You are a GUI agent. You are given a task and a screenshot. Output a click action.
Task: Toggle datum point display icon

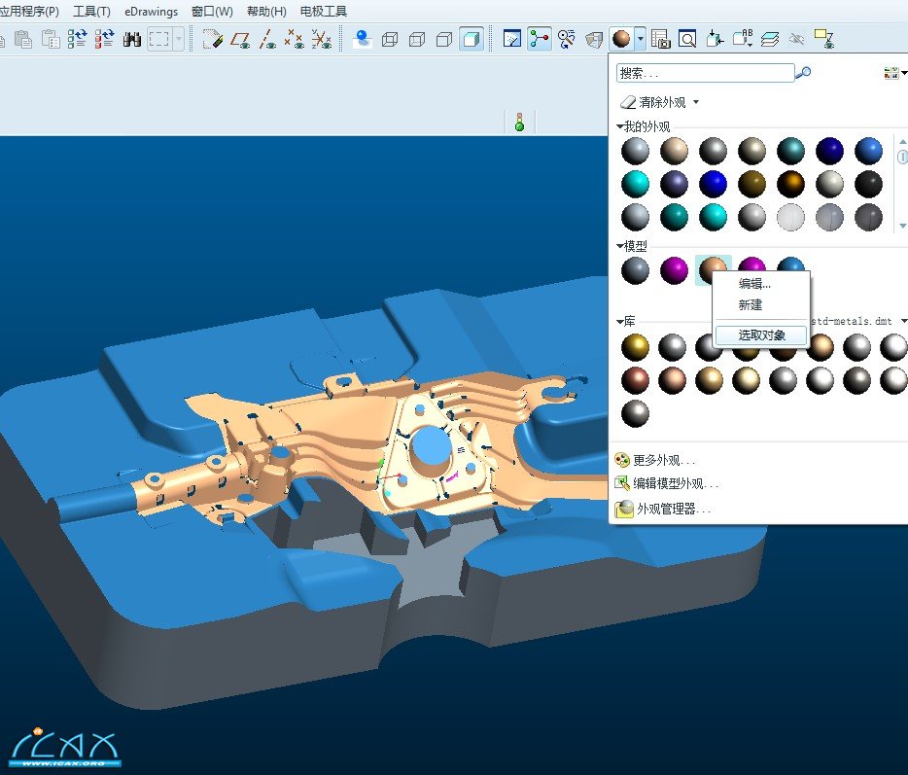click(295, 40)
